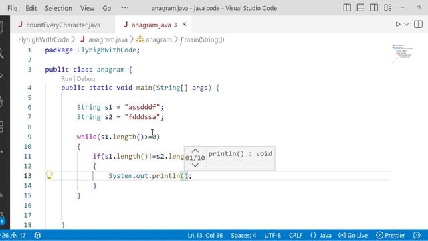
Task: Toggle the secondary side bar layout icon
Action: tap(374, 7)
